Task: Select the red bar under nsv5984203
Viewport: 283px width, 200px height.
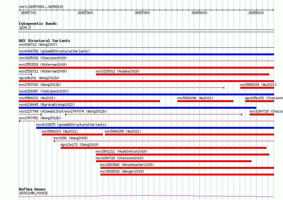Action: pyautogui.click(x=72, y=134)
